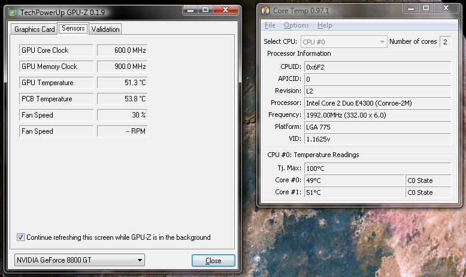Click the GPU-Z title bar app icon
Screen dimensions: 466x277
coord(13,13)
